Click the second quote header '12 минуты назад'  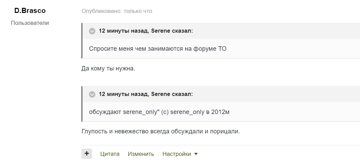124,94
